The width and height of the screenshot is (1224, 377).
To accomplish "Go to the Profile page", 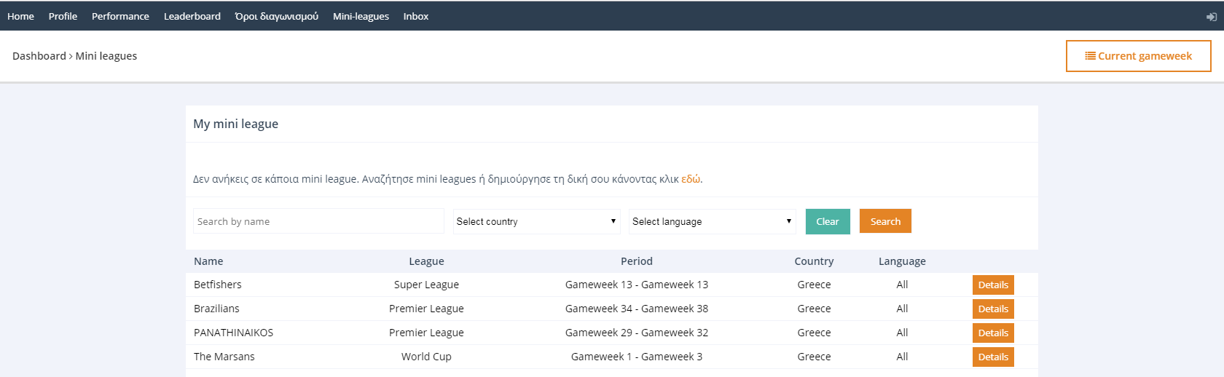I will pyautogui.click(x=63, y=16).
